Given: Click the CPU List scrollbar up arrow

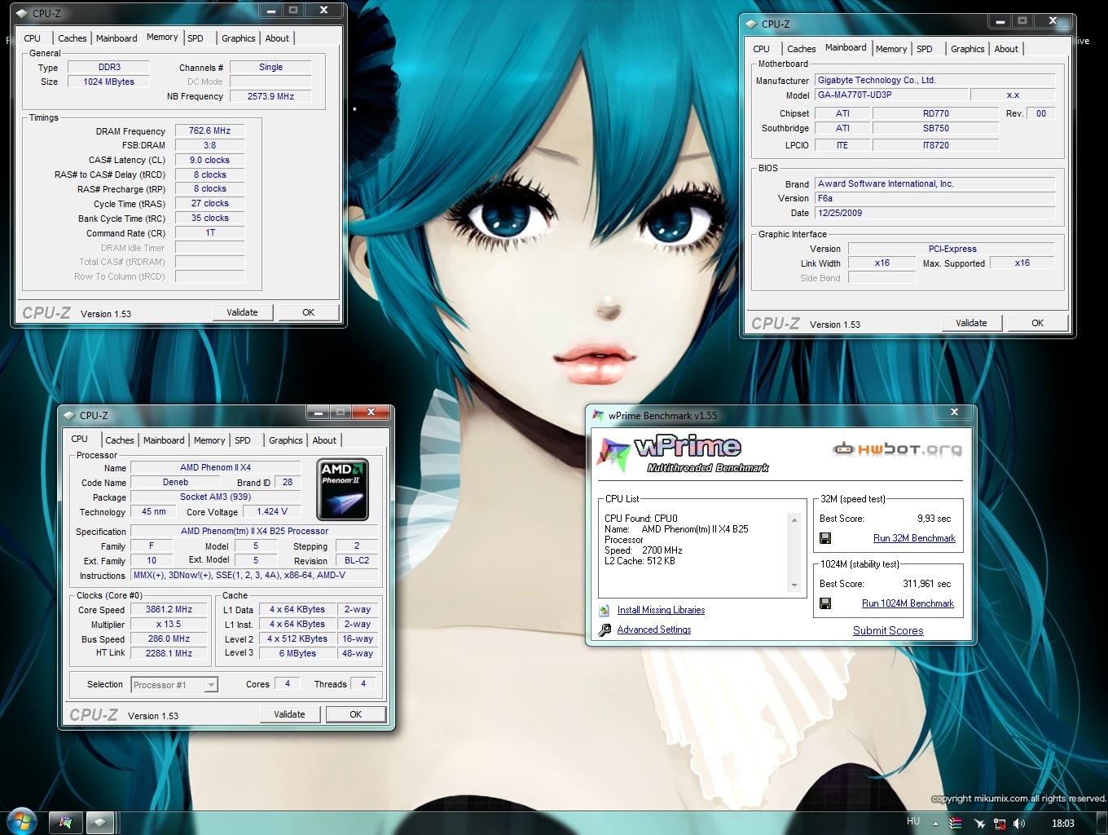Looking at the screenshot, I should (794, 520).
